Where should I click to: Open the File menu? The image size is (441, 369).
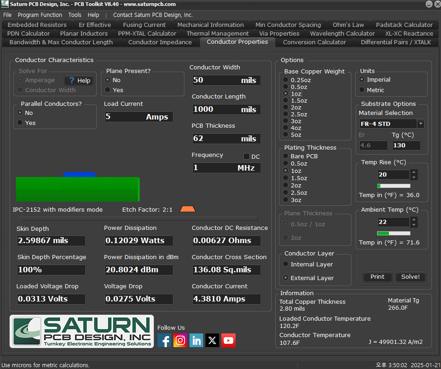(7, 15)
